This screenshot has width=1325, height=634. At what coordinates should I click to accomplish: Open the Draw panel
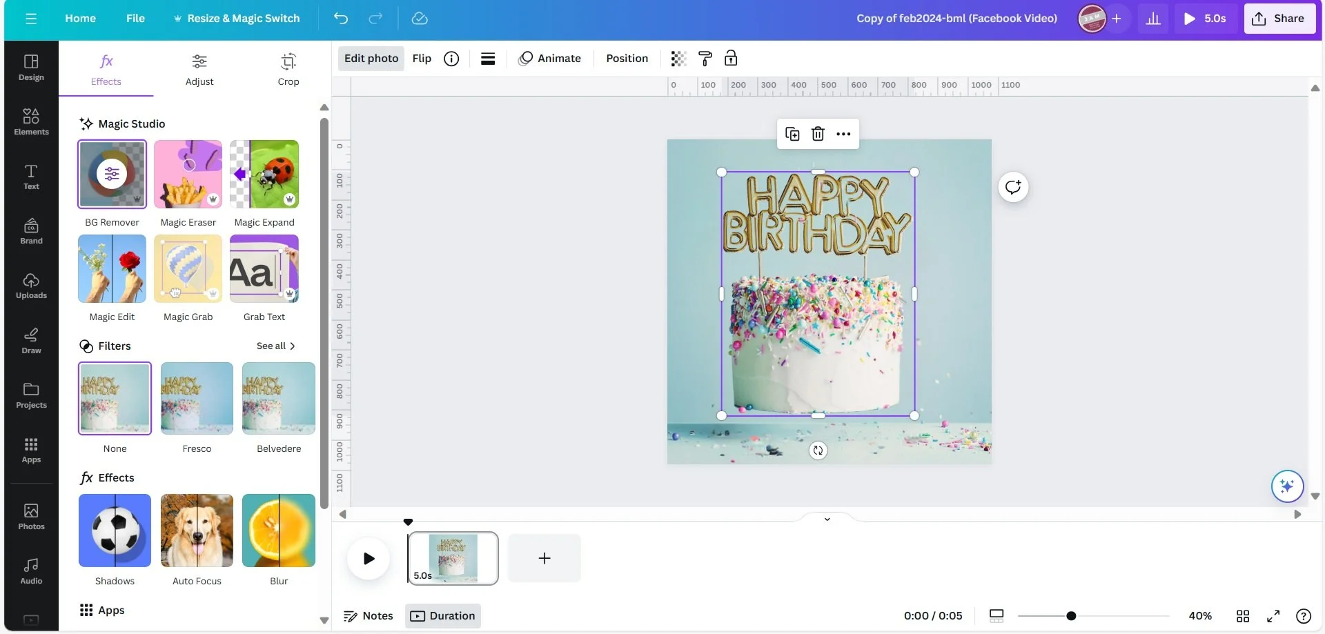pyautogui.click(x=30, y=341)
